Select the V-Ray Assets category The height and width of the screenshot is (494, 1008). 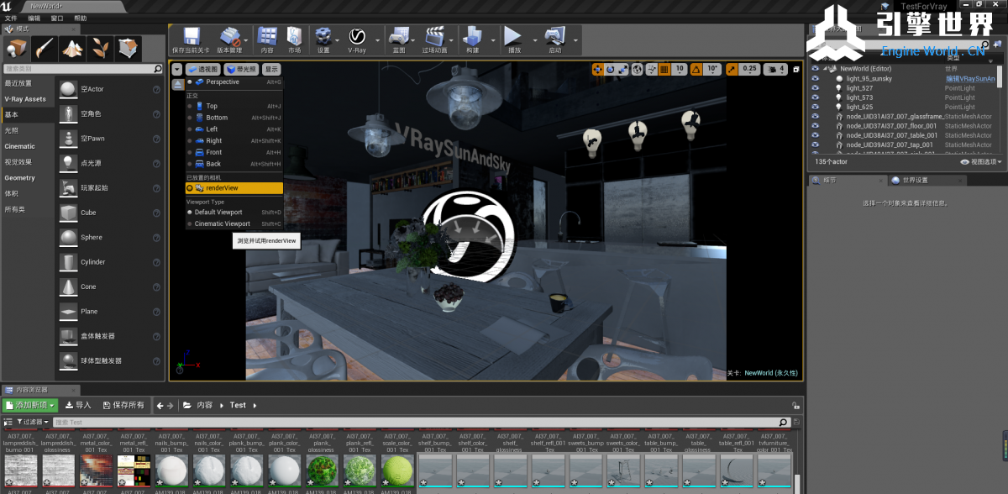pos(25,99)
